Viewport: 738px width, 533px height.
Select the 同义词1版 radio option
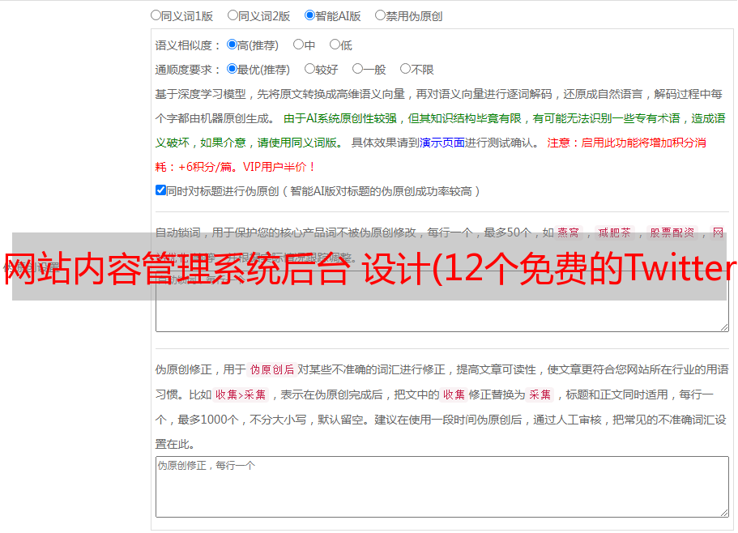point(156,15)
